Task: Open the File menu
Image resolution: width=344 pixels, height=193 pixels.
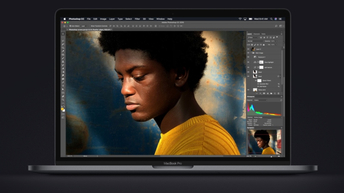Action: 89,19
